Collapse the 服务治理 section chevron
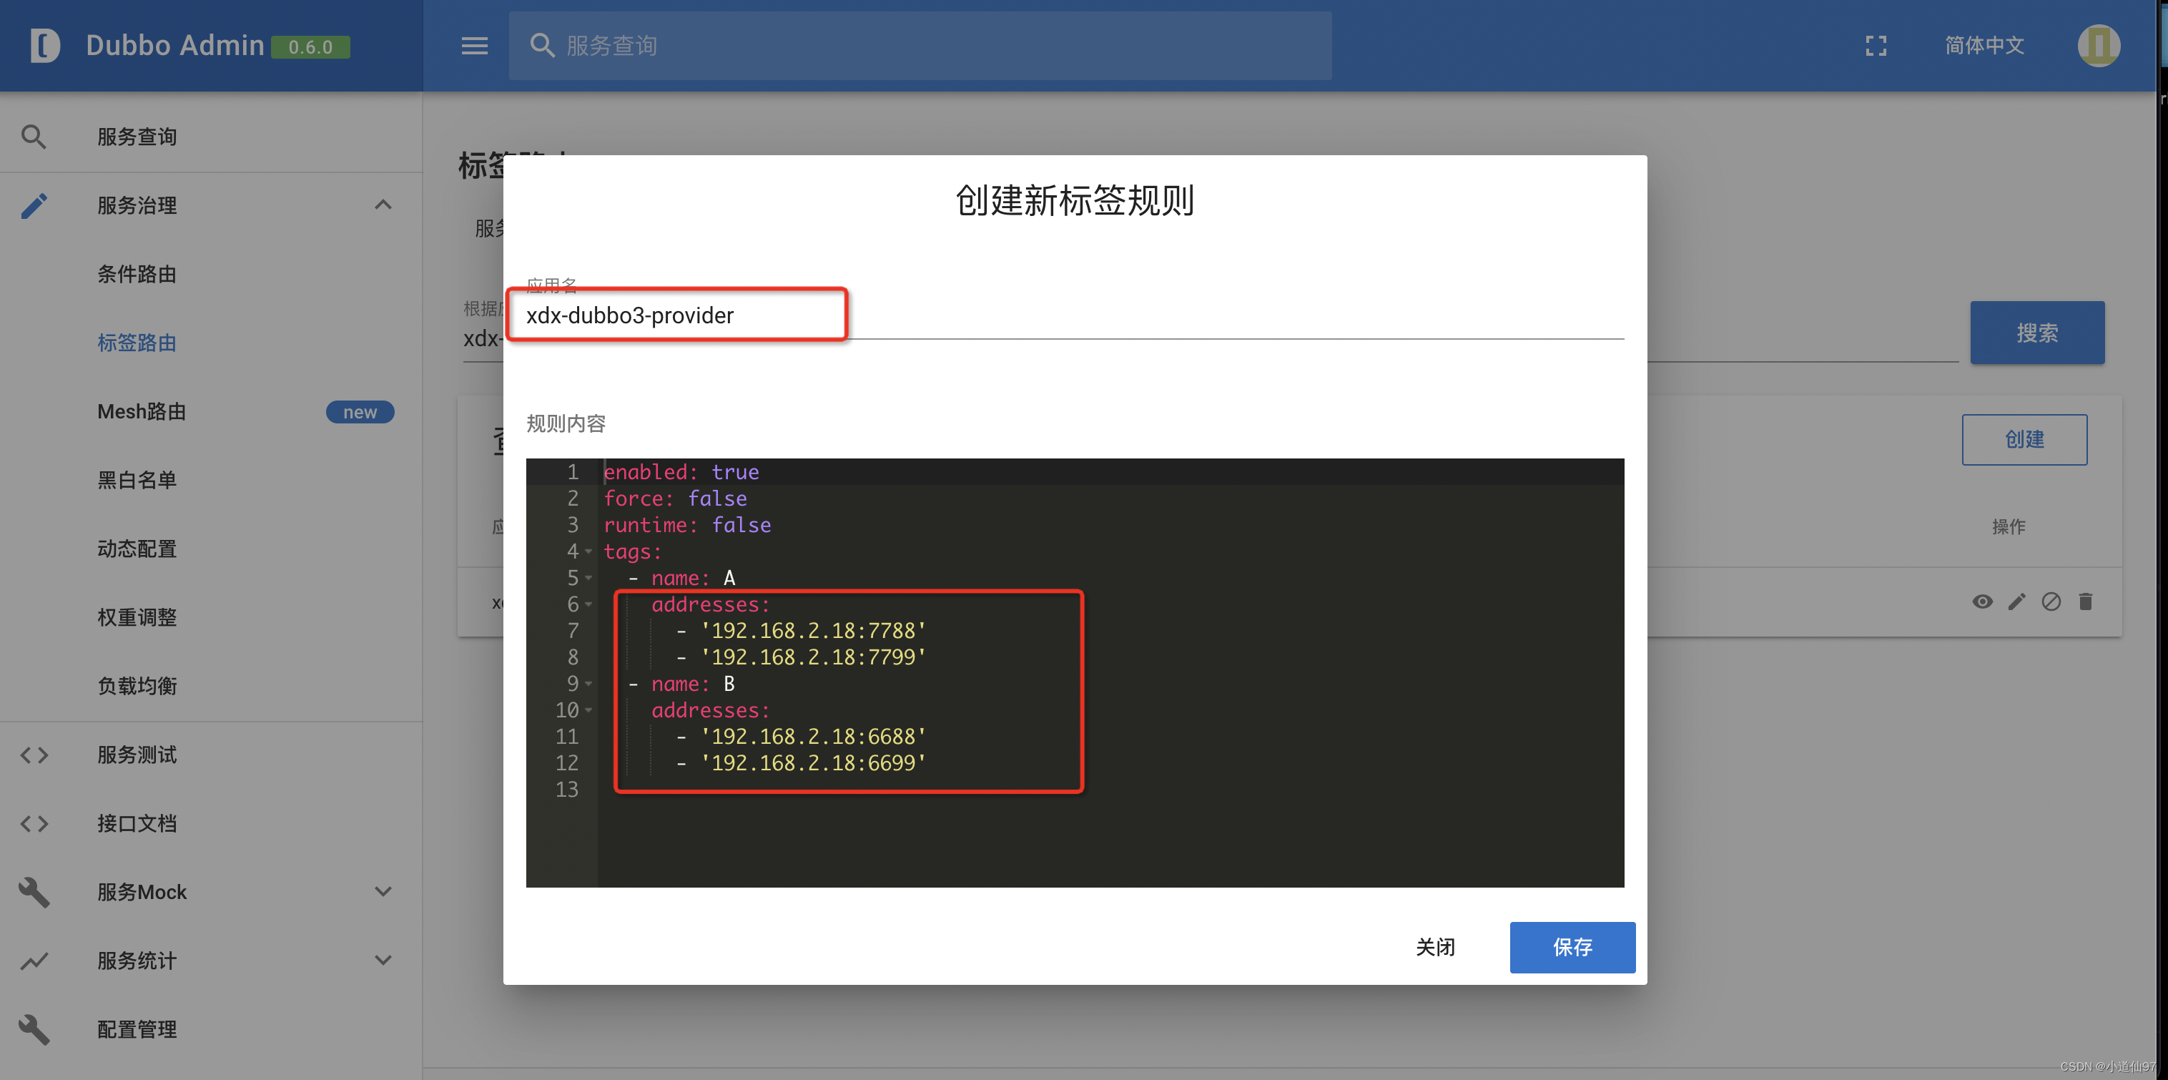 [383, 205]
